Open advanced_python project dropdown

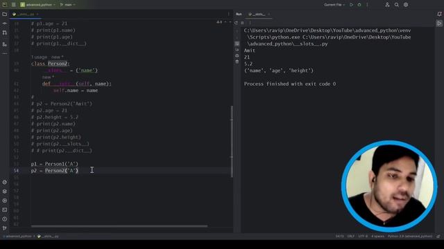tap(38, 5)
